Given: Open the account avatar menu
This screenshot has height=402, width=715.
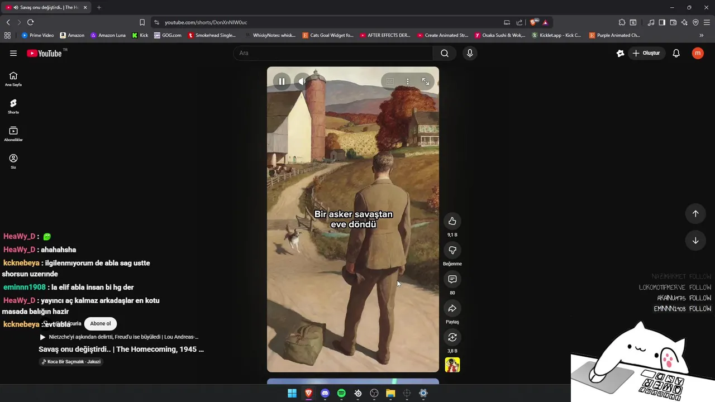Looking at the screenshot, I should click(x=698, y=53).
